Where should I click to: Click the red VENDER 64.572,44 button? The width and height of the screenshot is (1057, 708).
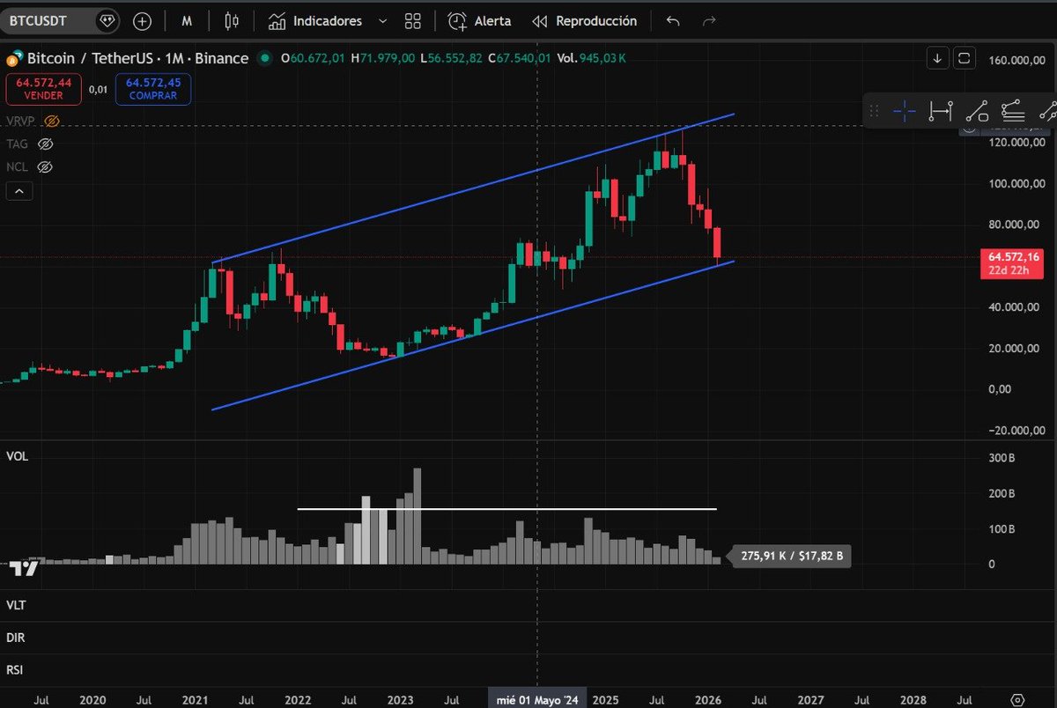43,89
